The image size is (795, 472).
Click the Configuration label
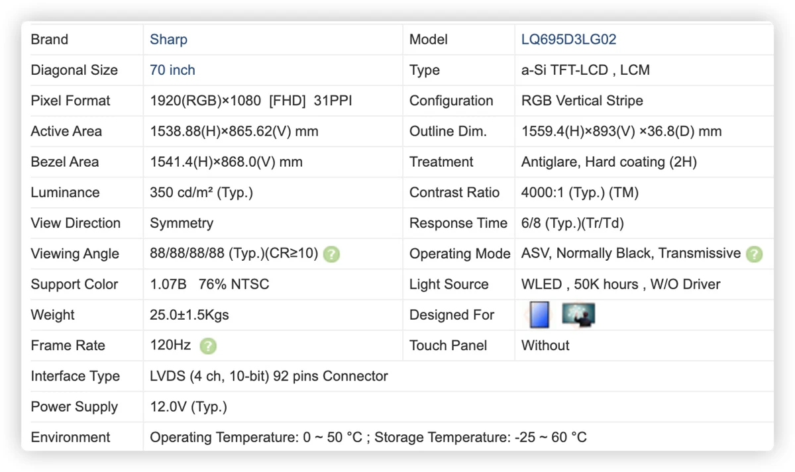point(451,101)
